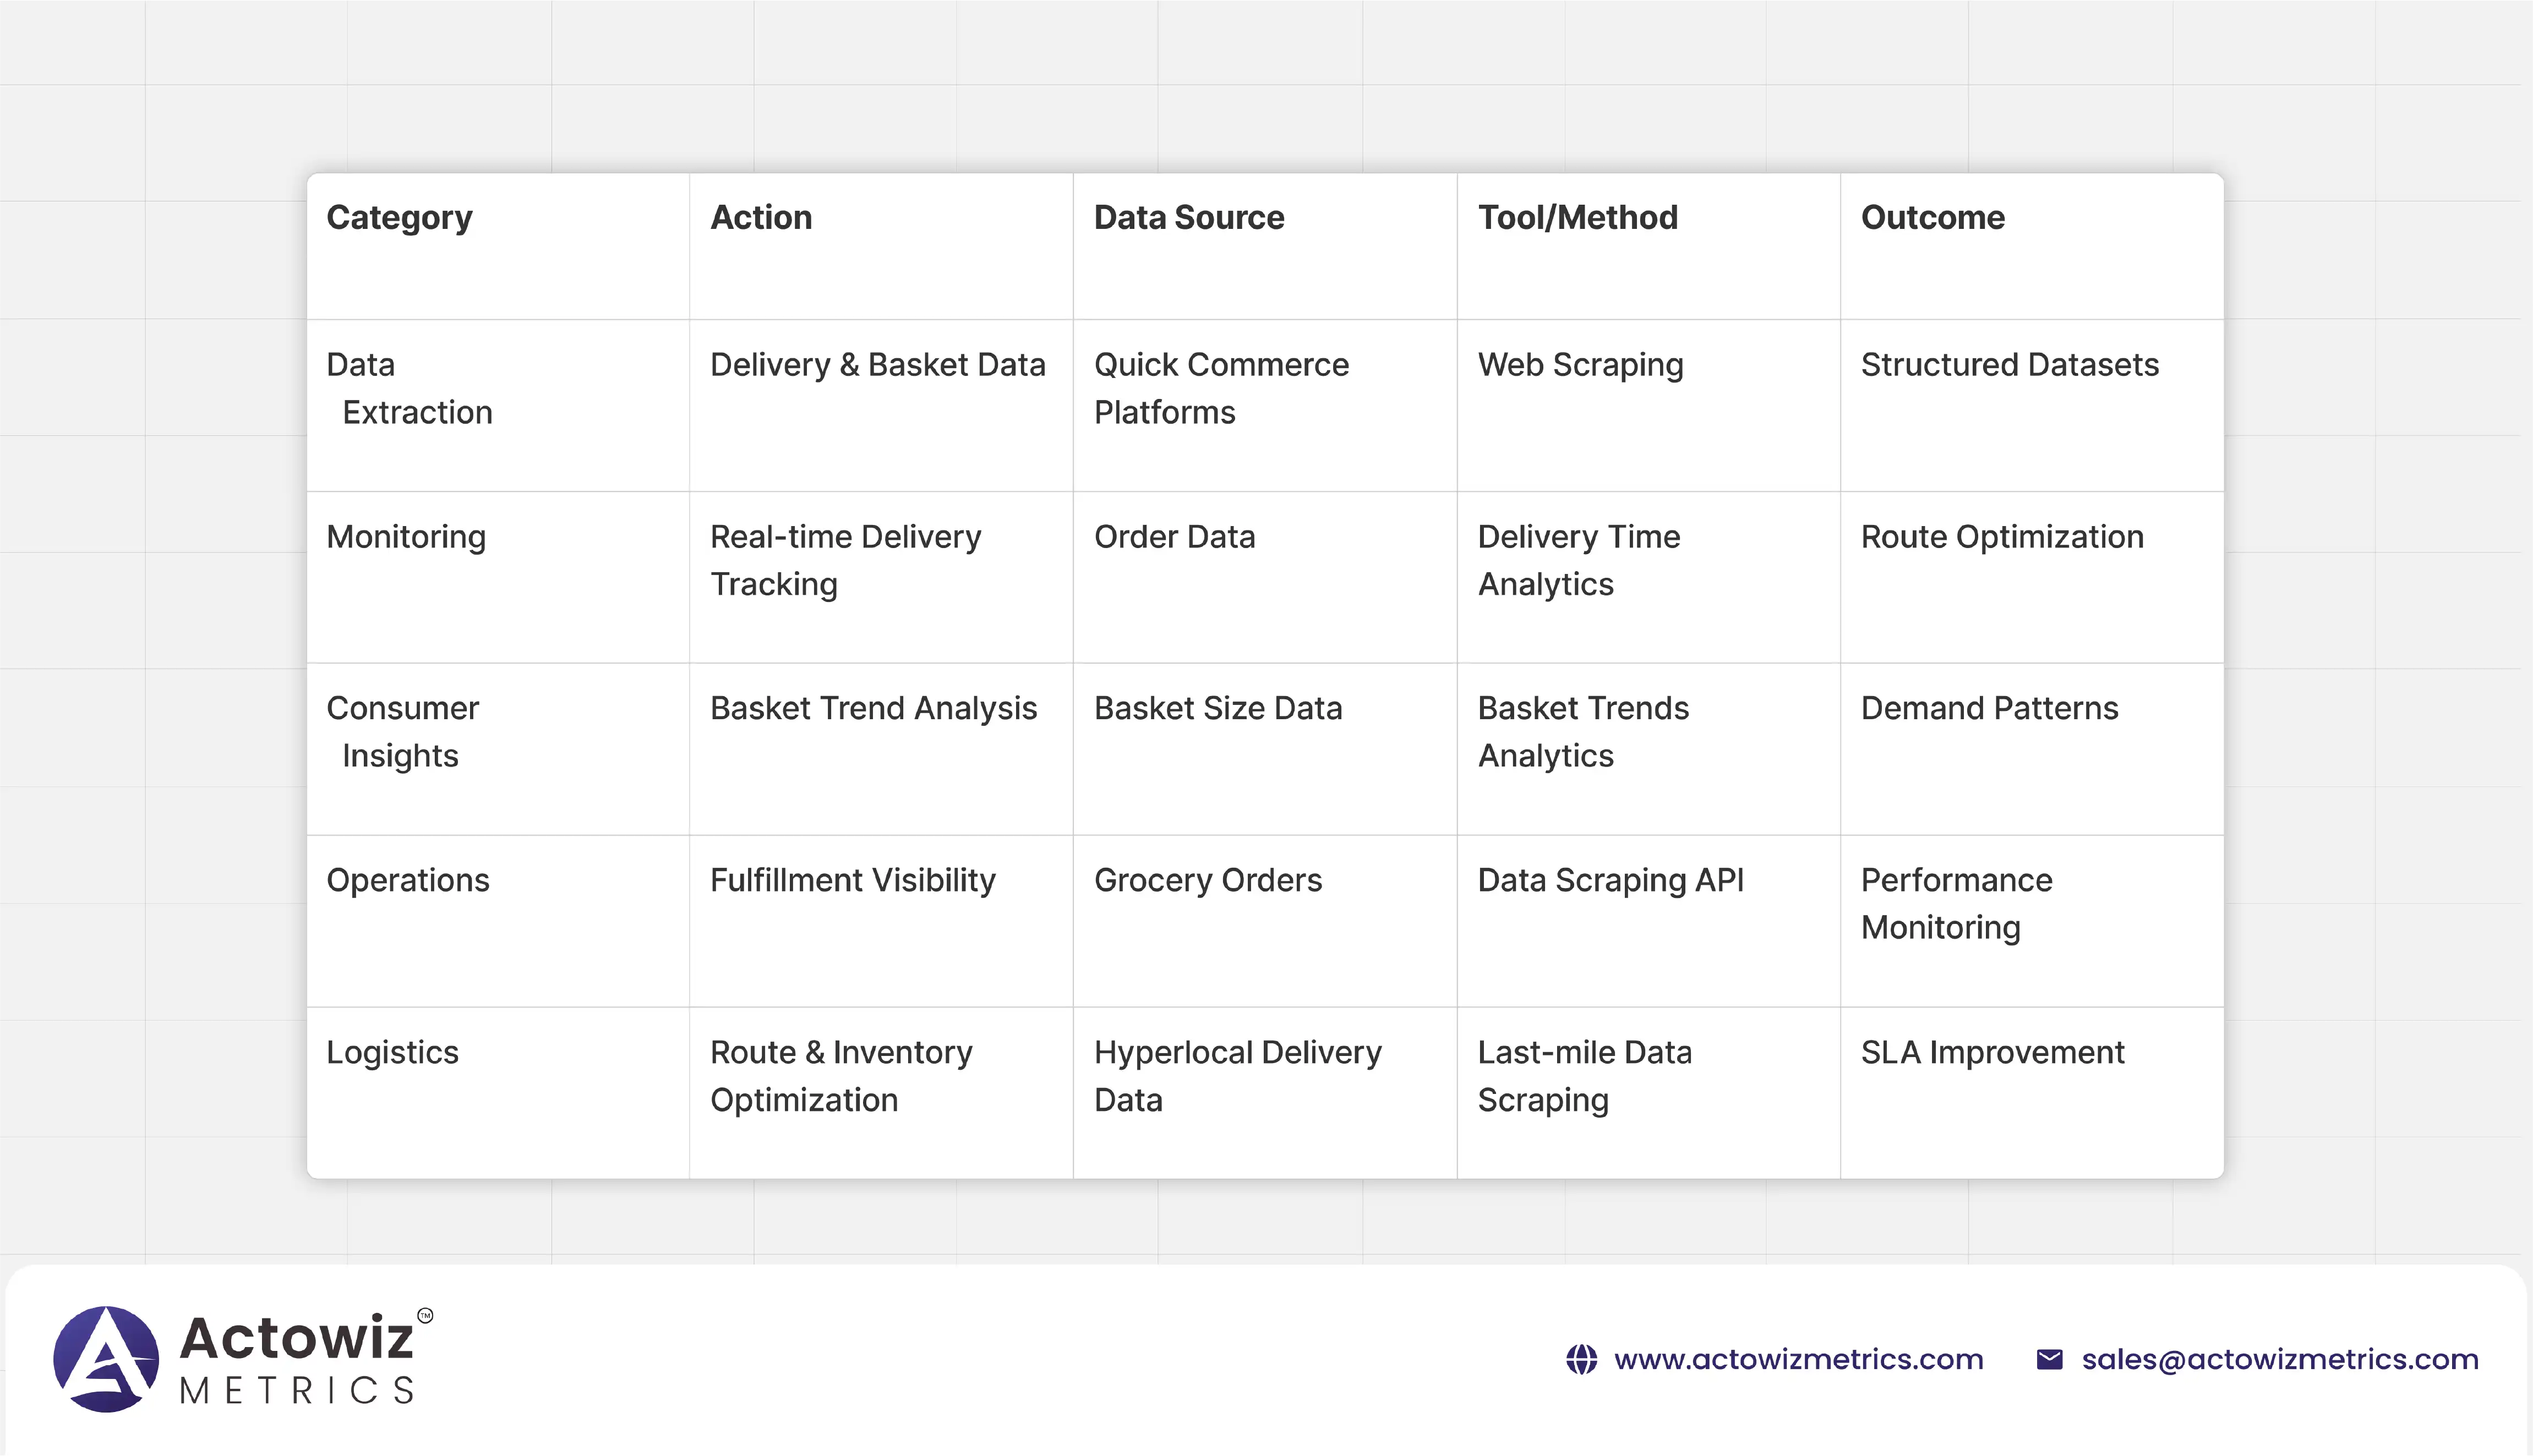Viewport: 2533px width, 1456px height.
Task: Click the Basket Size Data cell
Action: pyautogui.click(x=1217, y=708)
